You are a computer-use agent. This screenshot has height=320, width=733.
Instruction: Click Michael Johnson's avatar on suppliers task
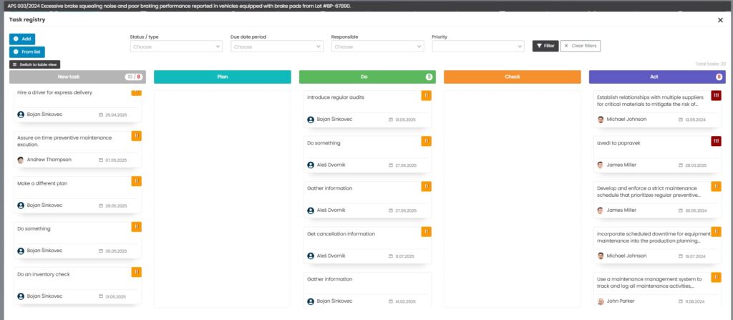pyautogui.click(x=601, y=120)
